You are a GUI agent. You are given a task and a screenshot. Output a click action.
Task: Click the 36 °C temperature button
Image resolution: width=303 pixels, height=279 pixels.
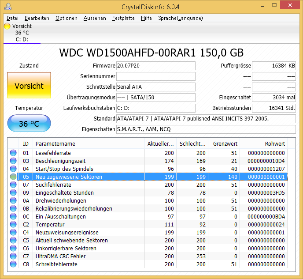[29, 123]
